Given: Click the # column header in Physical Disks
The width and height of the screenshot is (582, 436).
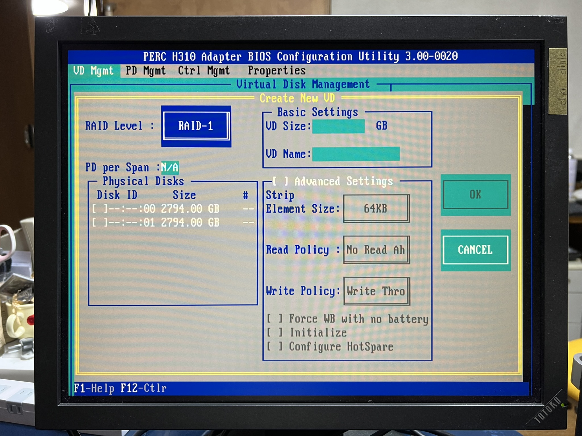Looking at the screenshot, I should (x=246, y=195).
